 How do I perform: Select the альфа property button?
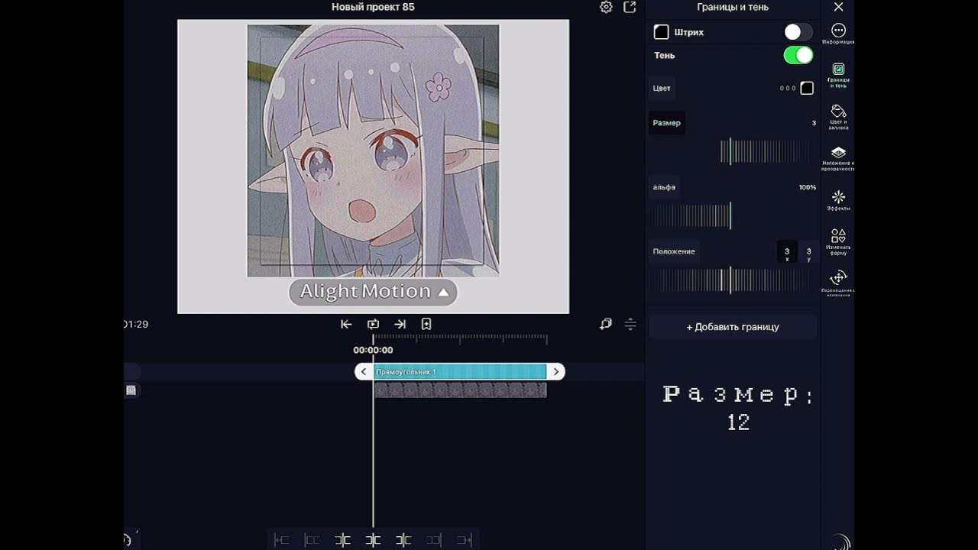pos(664,187)
